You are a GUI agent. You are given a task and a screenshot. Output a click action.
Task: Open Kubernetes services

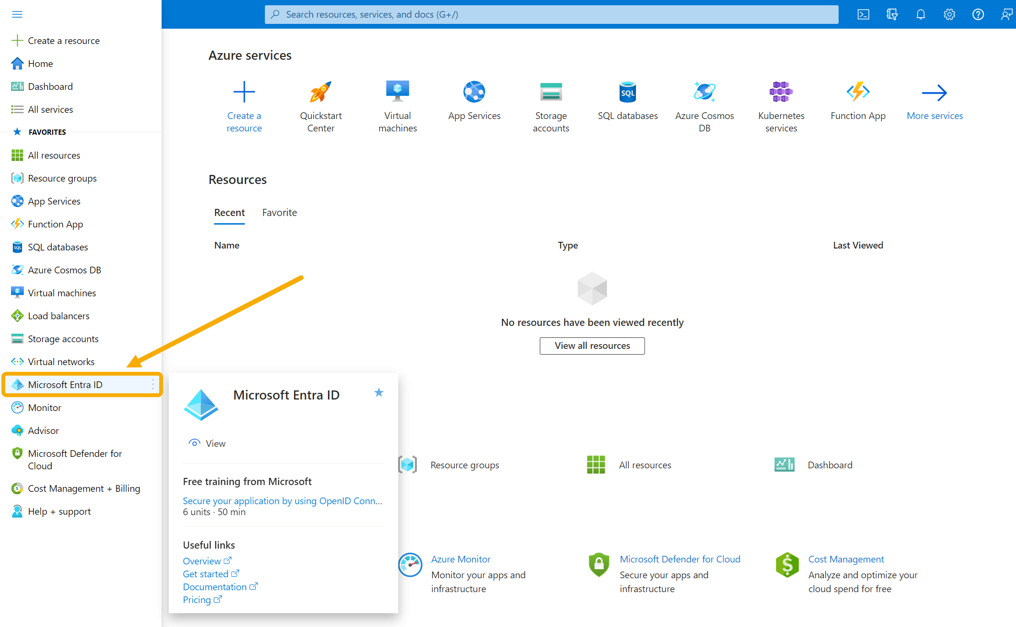click(781, 91)
